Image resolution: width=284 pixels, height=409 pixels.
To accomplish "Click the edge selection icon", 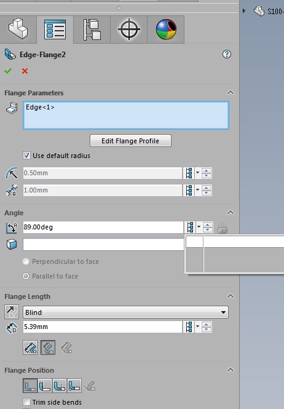I will pyautogui.click(x=12, y=108).
